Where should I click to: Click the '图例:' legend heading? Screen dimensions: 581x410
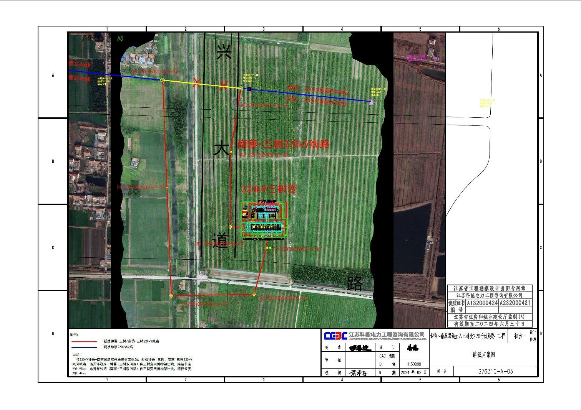pos(74,335)
